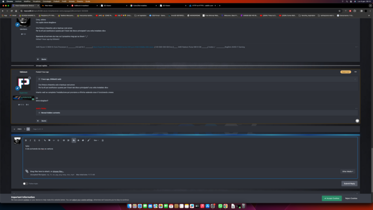373x210 pixels.
Task: Open Music app in the Dock
Action: click(202, 206)
